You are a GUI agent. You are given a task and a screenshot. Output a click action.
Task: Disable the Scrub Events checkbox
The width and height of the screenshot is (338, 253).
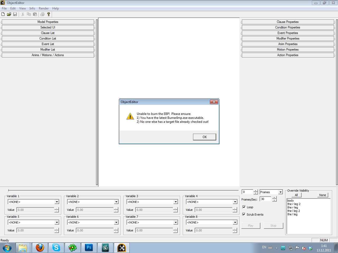tap(244, 215)
